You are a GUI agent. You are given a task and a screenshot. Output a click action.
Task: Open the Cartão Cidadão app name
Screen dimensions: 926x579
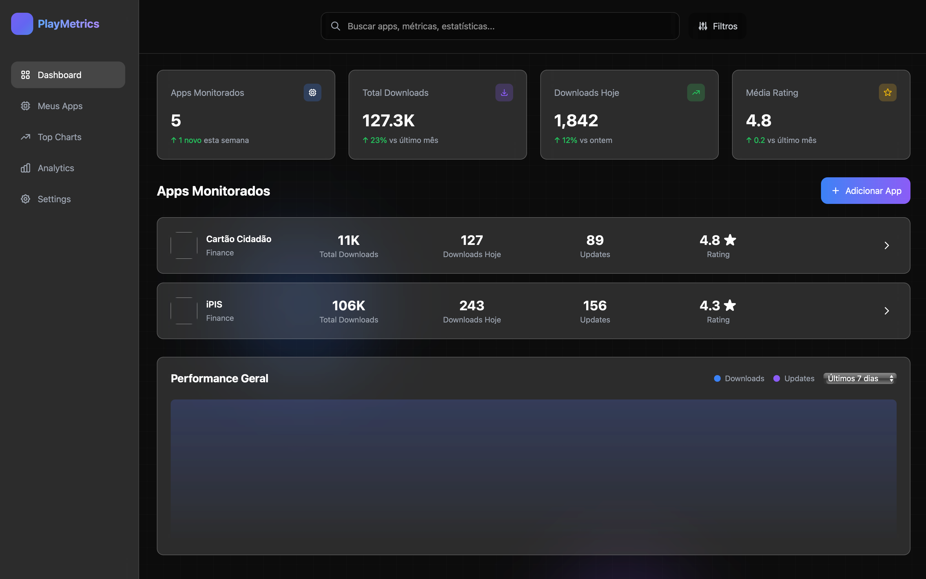[x=239, y=239]
